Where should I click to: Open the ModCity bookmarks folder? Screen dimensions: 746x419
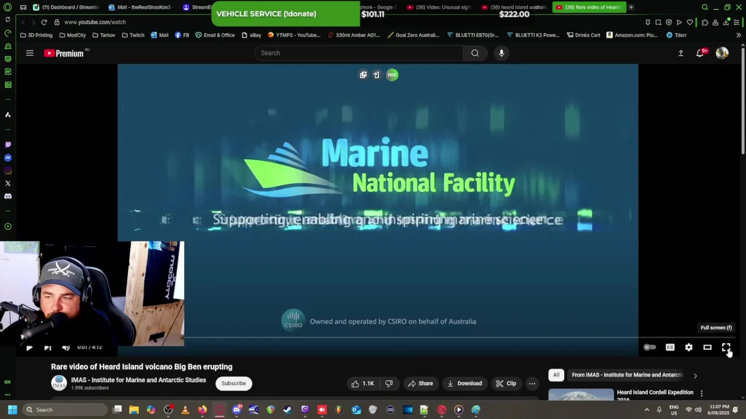72,35
